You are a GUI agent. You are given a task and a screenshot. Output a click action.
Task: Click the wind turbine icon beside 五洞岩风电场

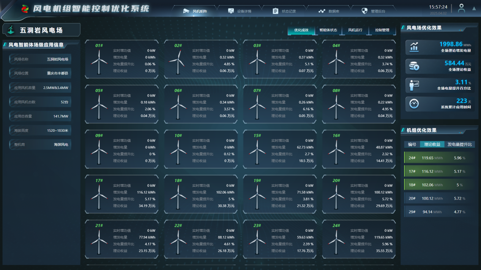click(11, 30)
